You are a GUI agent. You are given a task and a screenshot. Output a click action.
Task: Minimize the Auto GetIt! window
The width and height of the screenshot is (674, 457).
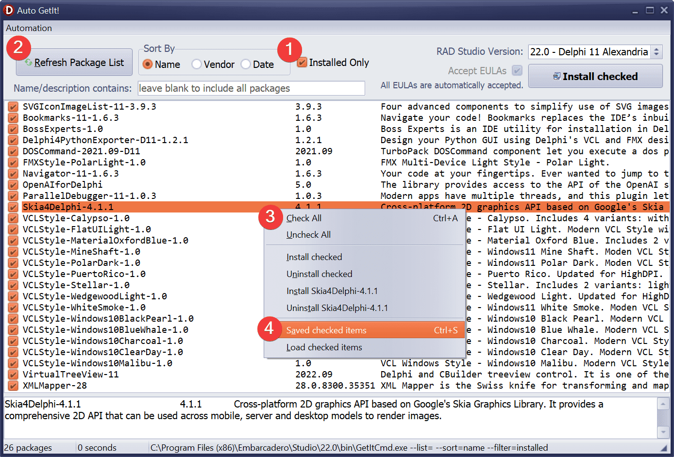point(635,10)
